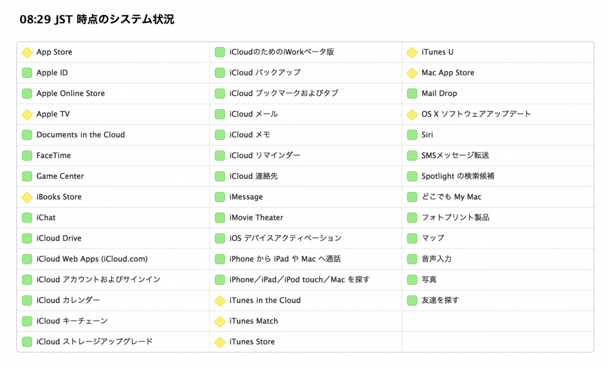Click the yellow diamond next to iBooks Store
The width and height of the screenshot is (607, 367).
tap(27, 197)
